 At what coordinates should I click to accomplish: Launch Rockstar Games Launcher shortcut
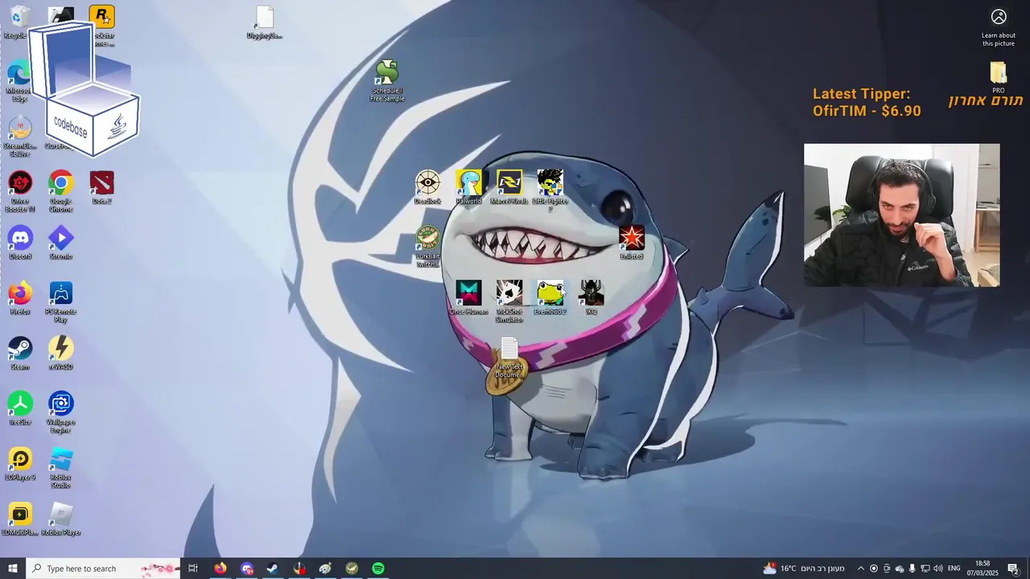point(101,24)
